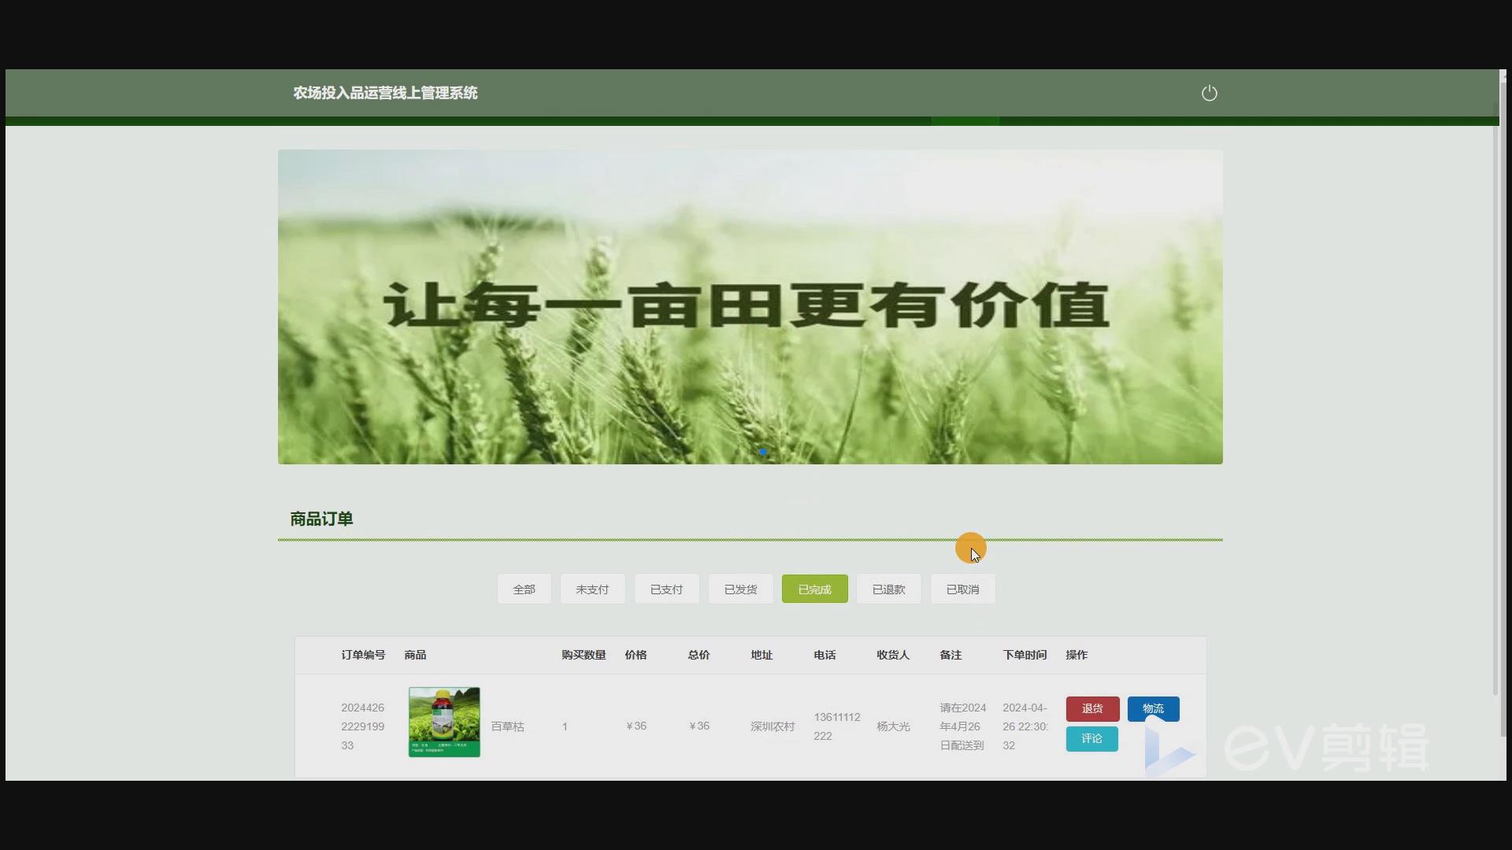Select the 已支付 paid filter
The width and height of the screenshot is (1512, 850).
click(x=665, y=589)
